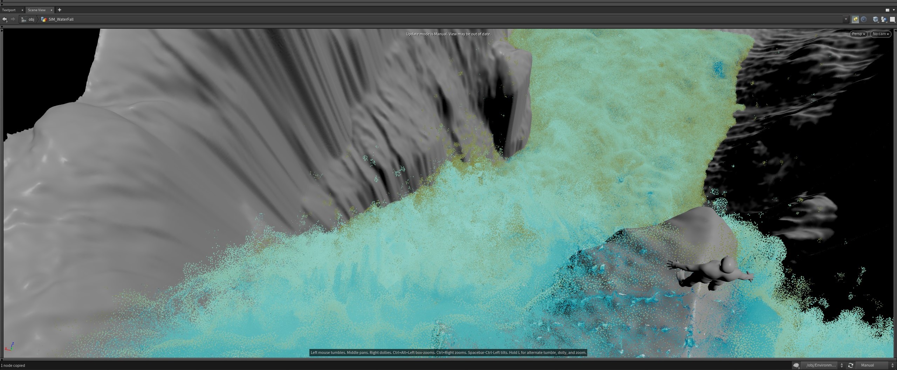Viewport: 897px width, 370px height.
Task: Go back with the left arrow
Action: click(x=5, y=19)
